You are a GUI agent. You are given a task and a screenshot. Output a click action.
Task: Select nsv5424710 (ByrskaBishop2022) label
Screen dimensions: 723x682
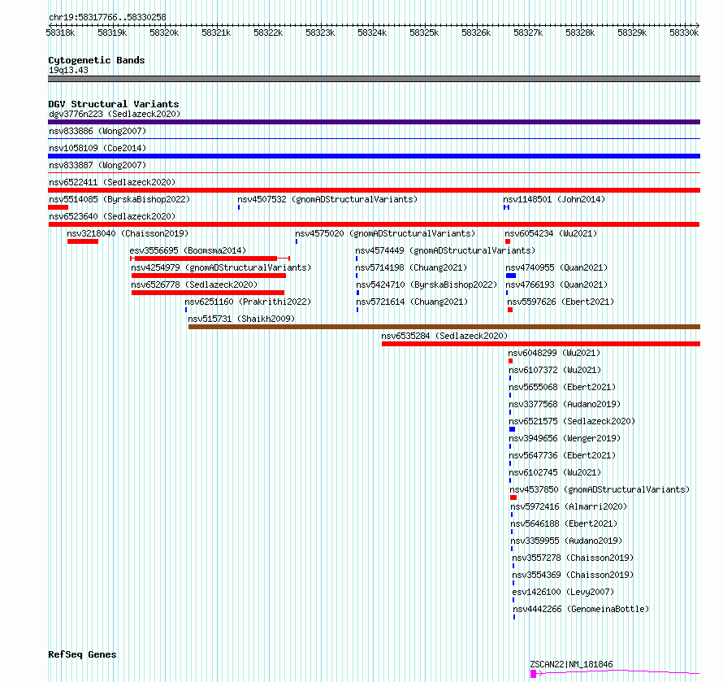point(426,285)
